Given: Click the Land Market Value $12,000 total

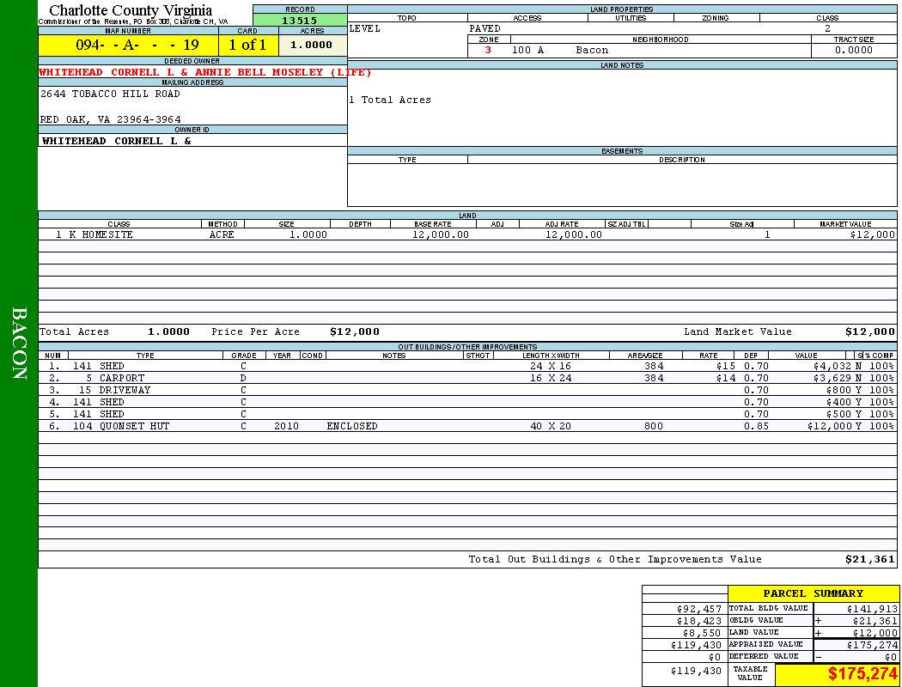Looking at the screenshot, I should point(869,331).
